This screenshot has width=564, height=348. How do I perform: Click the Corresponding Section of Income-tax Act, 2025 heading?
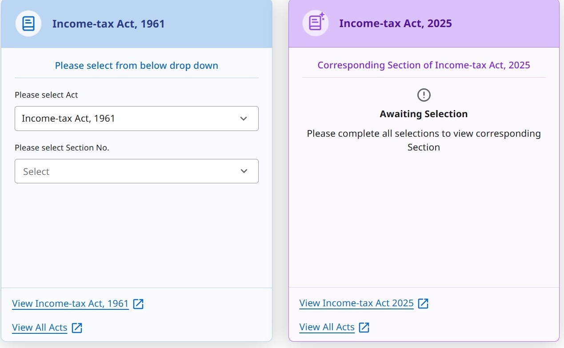point(424,65)
